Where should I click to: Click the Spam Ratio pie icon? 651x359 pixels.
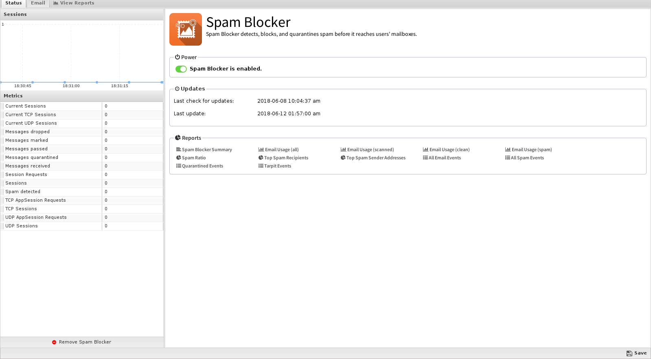pyautogui.click(x=178, y=158)
